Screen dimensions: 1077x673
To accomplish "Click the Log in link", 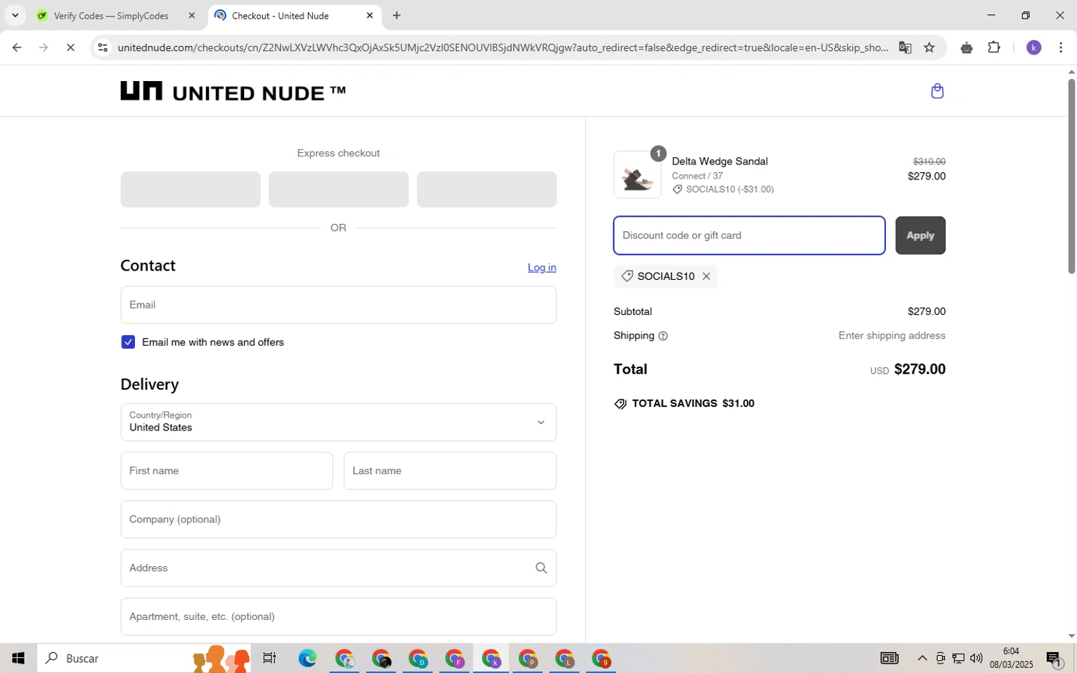I will (542, 268).
